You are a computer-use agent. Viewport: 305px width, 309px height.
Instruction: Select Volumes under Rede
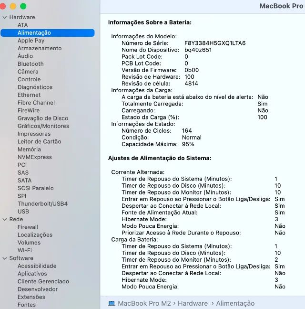pos(29,243)
